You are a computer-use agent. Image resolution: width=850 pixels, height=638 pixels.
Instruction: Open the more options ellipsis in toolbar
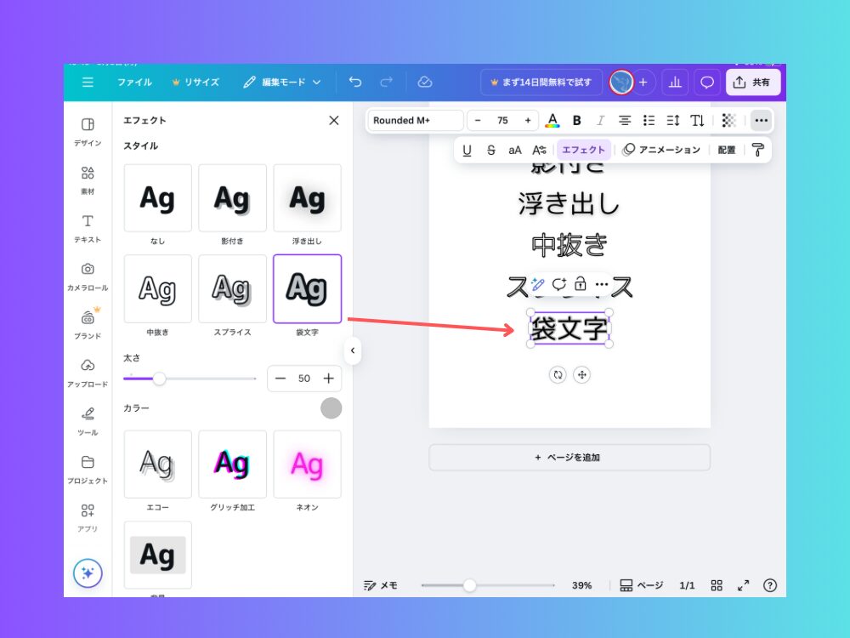(761, 121)
